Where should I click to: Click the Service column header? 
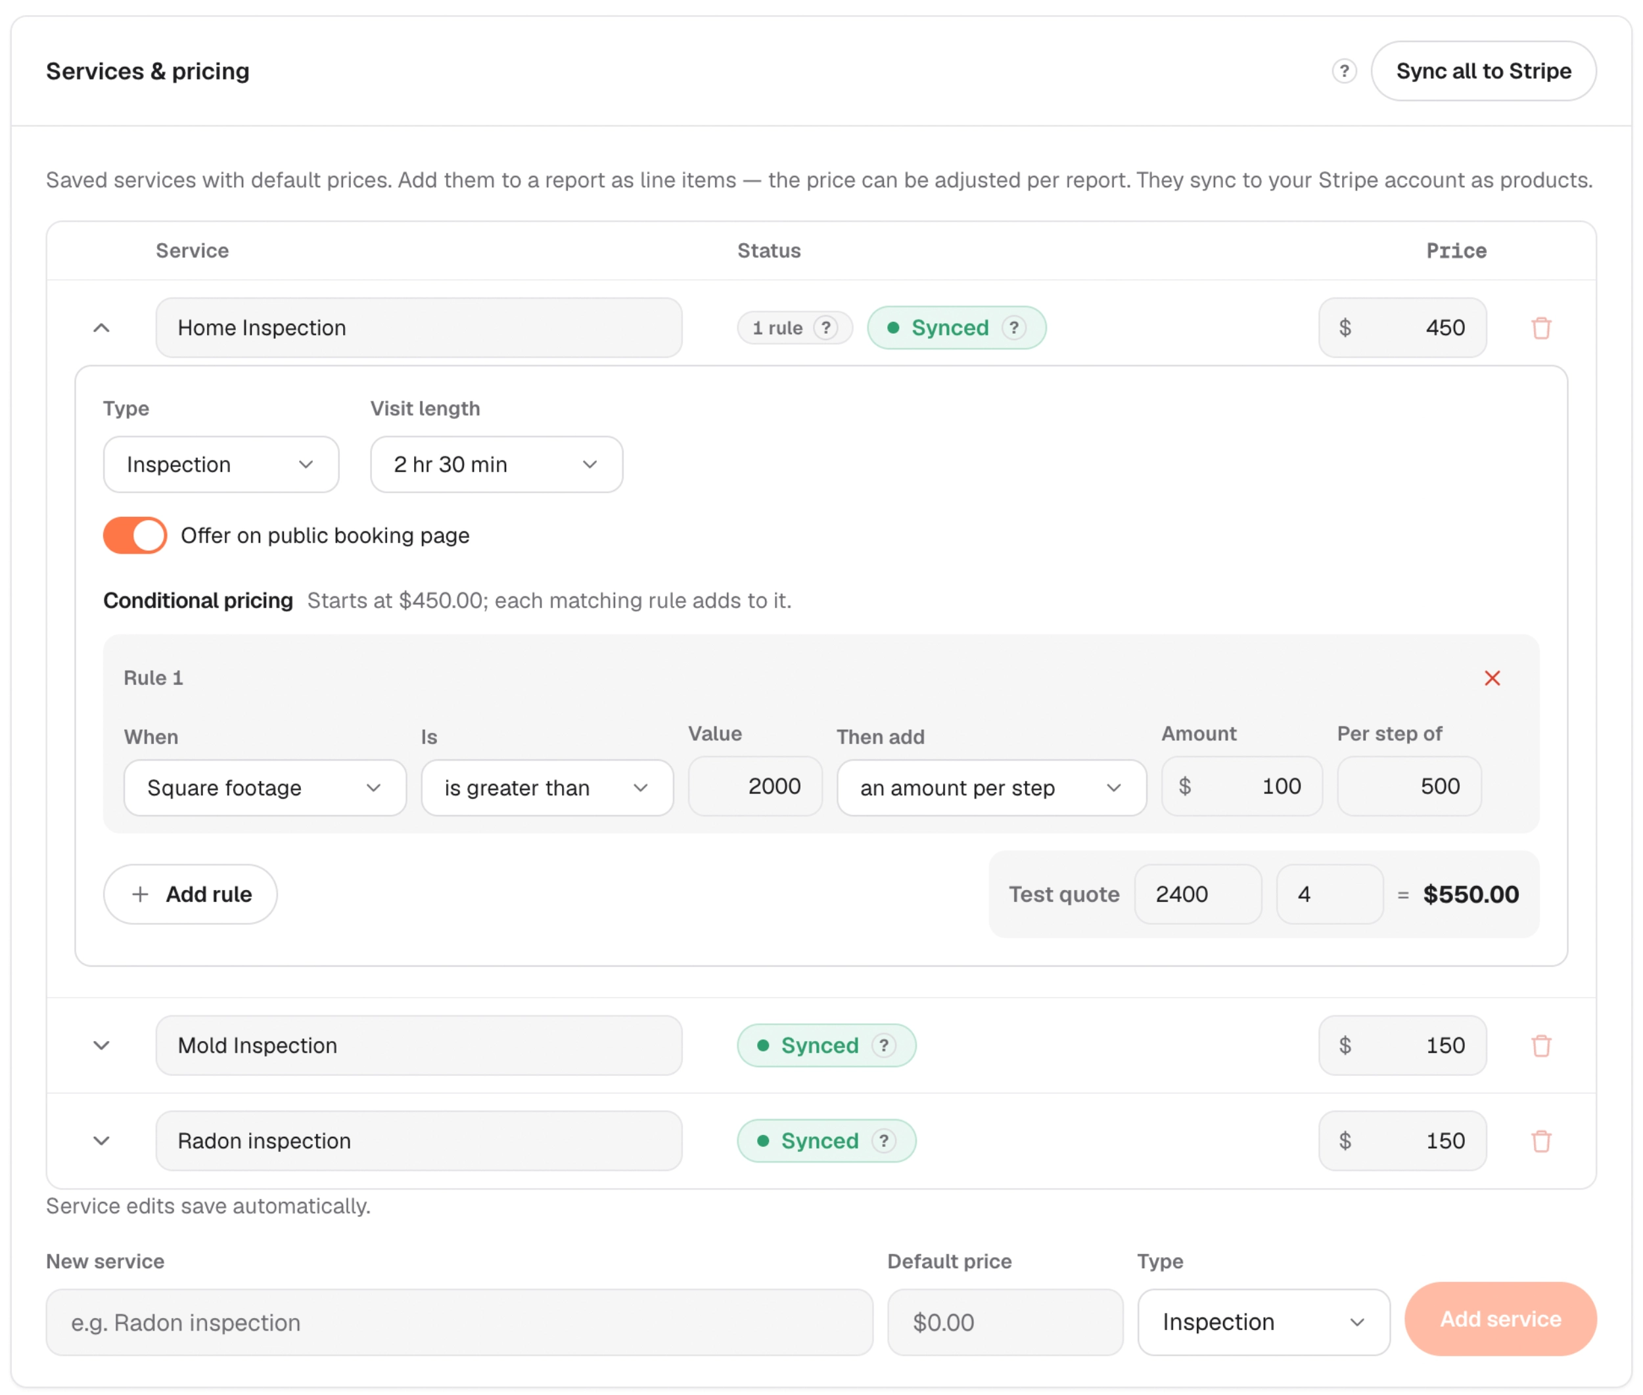(193, 251)
